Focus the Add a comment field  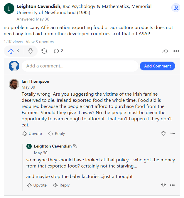pyautogui.click(x=80, y=66)
